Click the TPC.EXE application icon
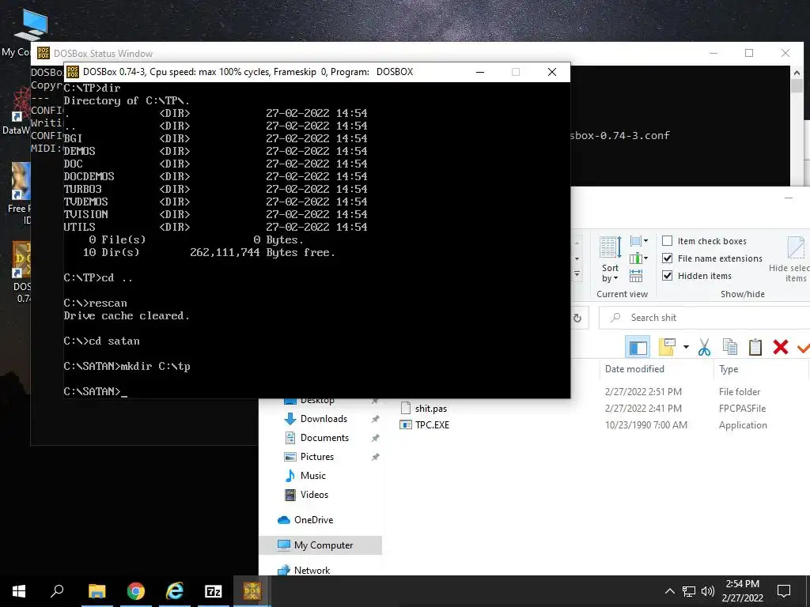 tap(406, 424)
